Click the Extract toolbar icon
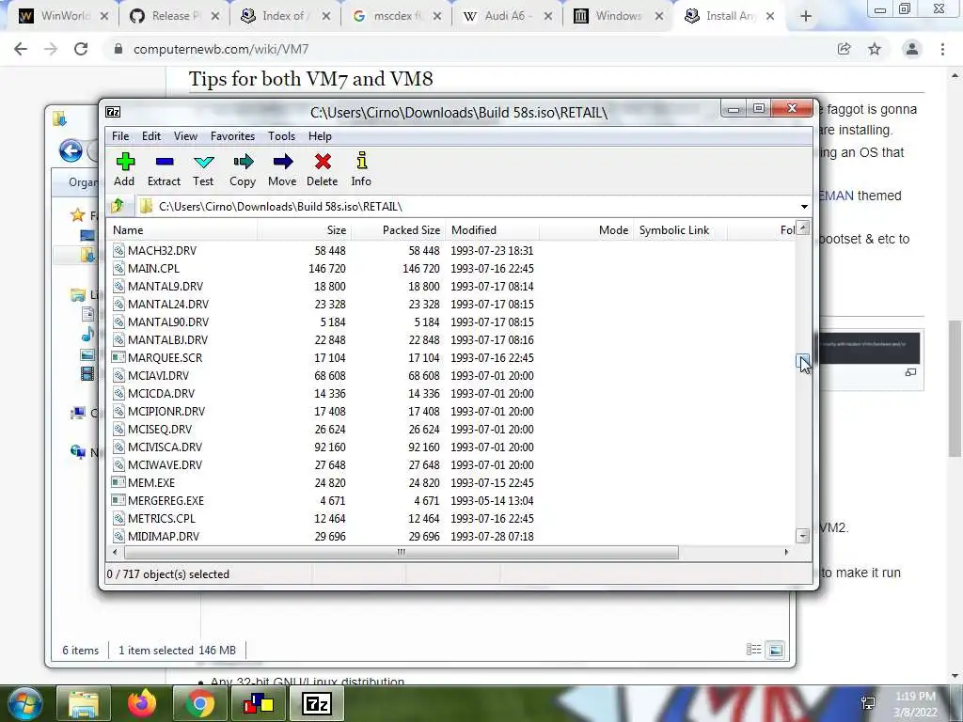Image resolution: width=963 pixels, height=722 pixels. [164, 169]
